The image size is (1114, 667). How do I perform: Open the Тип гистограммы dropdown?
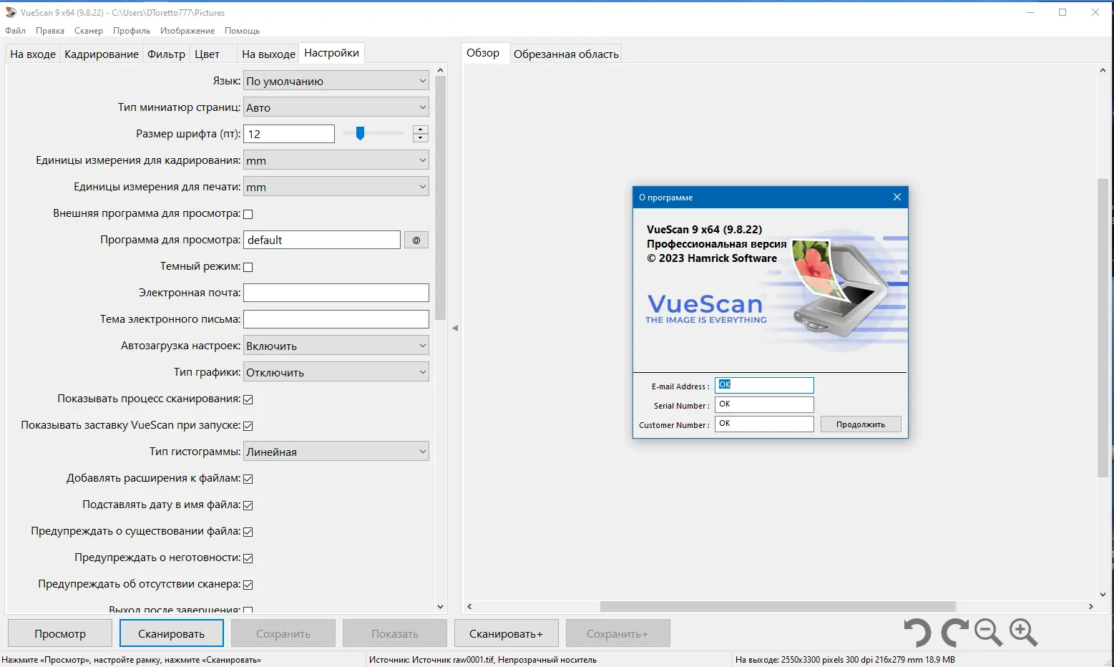point(336,452)
